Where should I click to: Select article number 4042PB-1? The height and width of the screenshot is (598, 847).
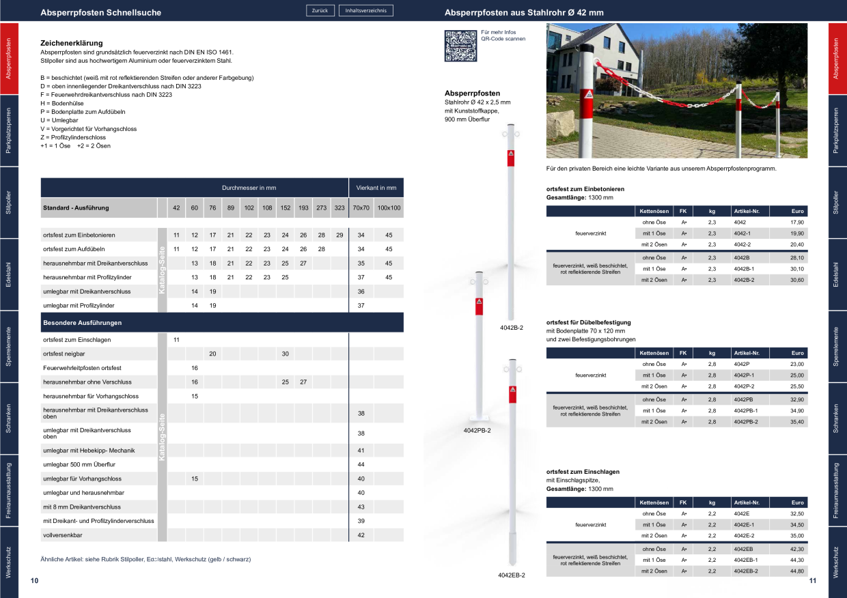coord(747,411)
